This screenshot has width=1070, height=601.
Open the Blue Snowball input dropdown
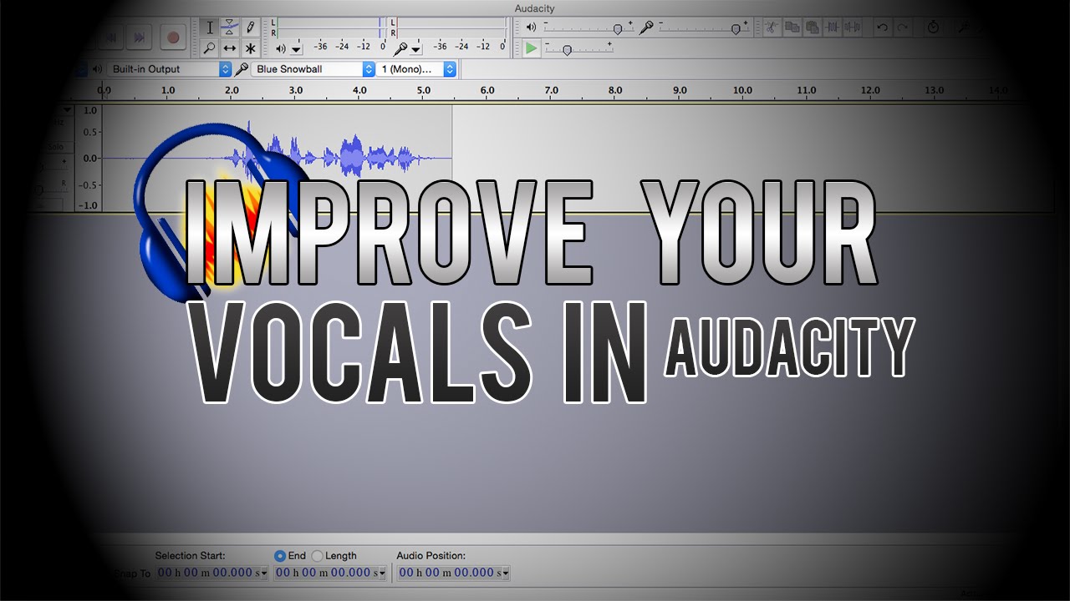click(313, 69)
